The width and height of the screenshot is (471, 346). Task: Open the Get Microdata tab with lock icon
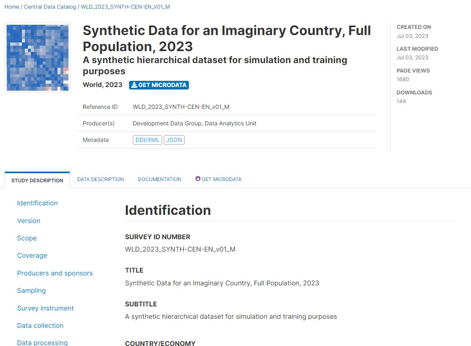219,179
